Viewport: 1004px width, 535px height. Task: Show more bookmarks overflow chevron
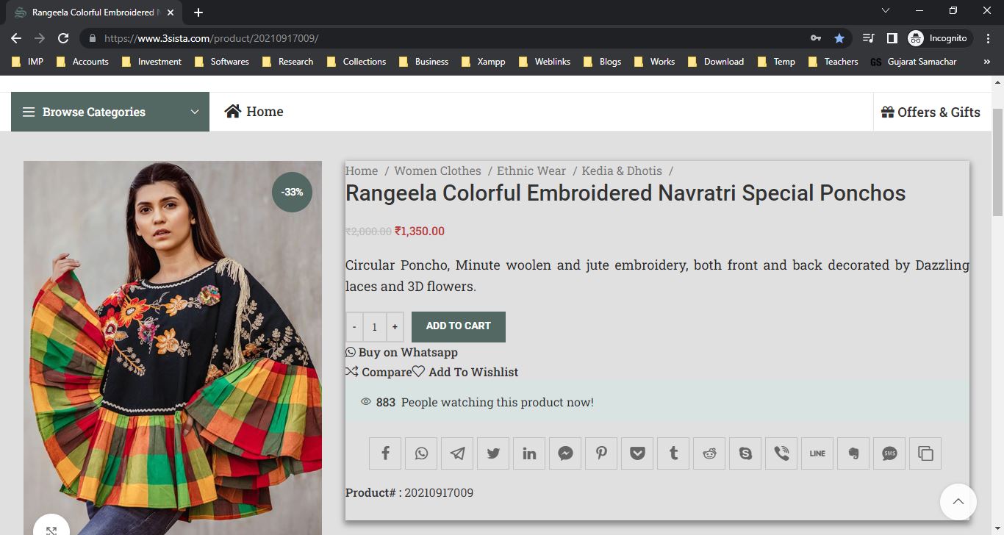pos(986,62)
